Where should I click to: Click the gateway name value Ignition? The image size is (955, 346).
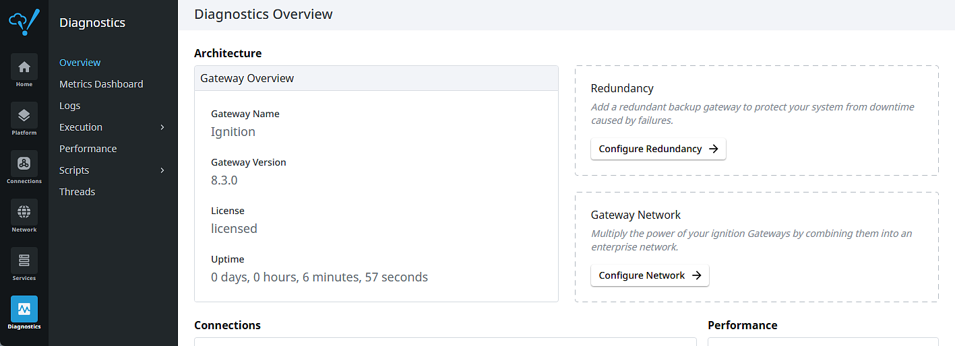233,132
